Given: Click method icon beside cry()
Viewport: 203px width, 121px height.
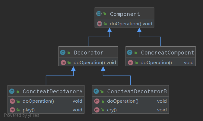Looking at the screenshot, I should [97, 110].
